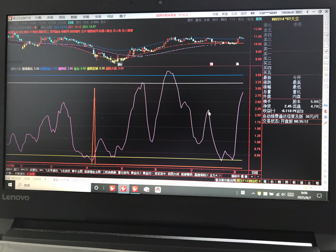Select the 飞龙波段 indicator tab

[x=65, y=171]
